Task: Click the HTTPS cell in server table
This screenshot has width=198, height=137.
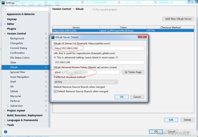Action: (171, 30)
